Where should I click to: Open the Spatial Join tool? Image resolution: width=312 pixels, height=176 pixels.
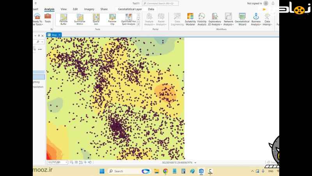click(96, 19)
